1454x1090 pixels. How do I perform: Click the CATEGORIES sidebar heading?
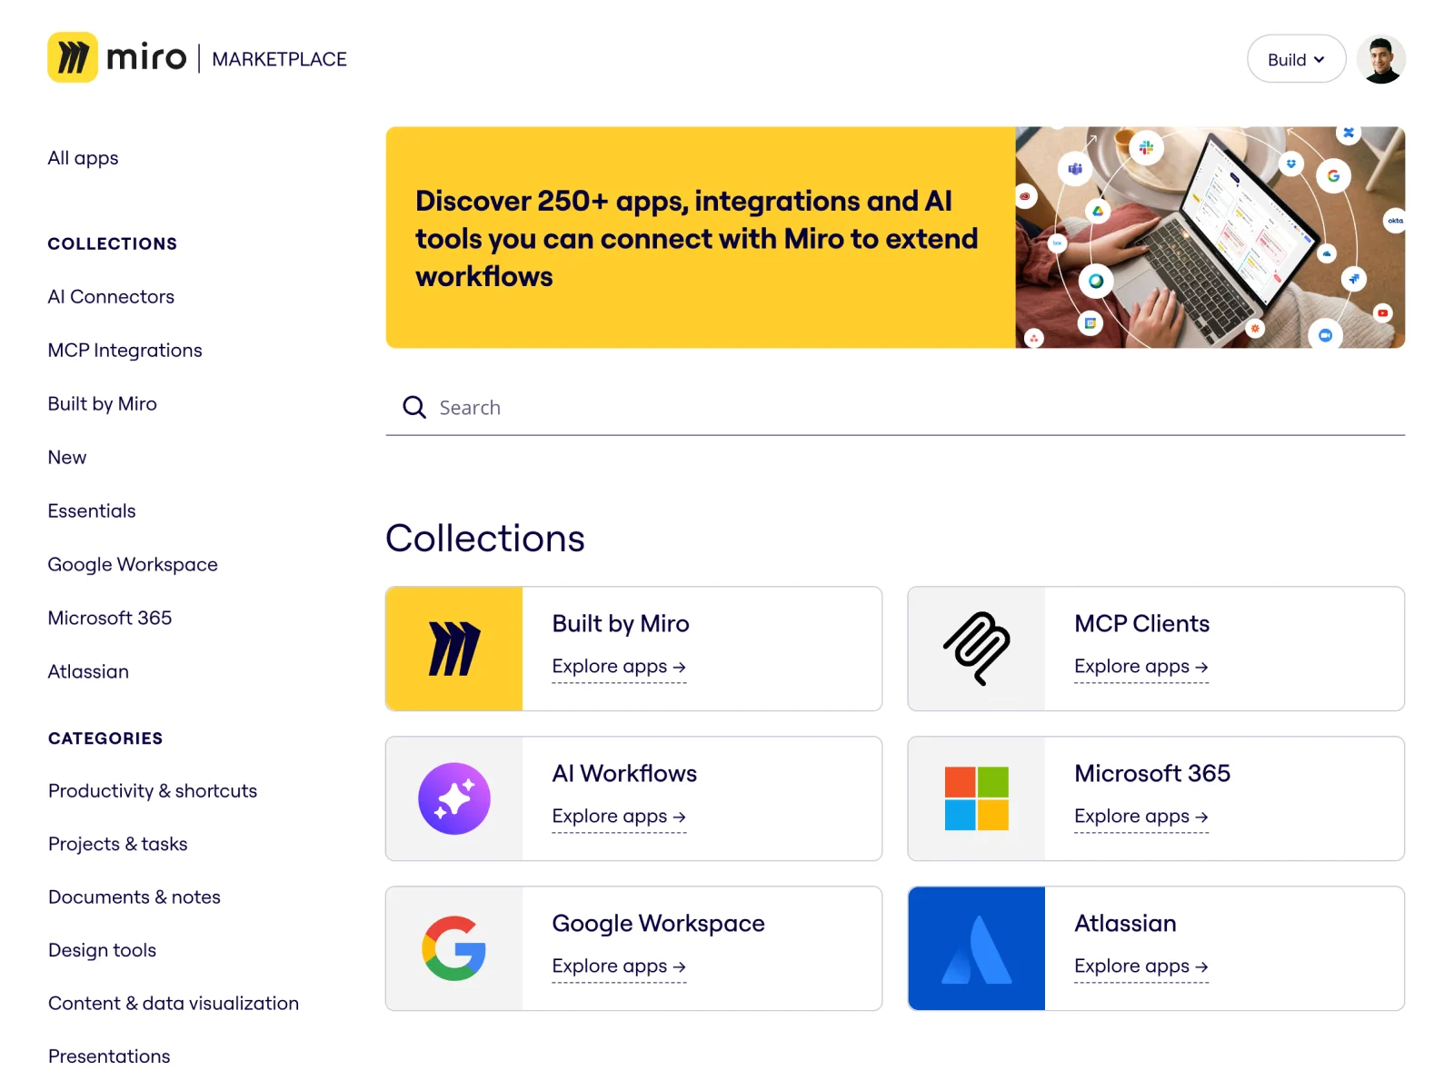tap(105, 738)
